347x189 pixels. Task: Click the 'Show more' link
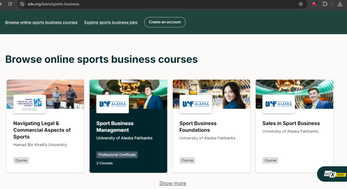tap(172, 183)
